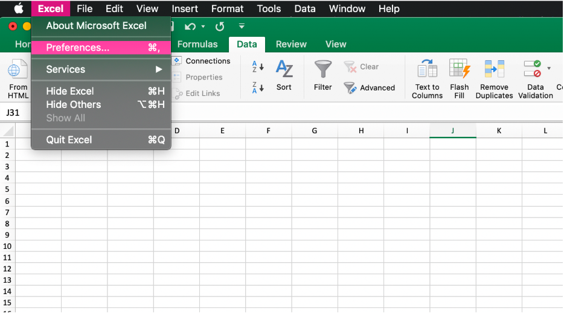Open the Apple menu

coord(19,8)
